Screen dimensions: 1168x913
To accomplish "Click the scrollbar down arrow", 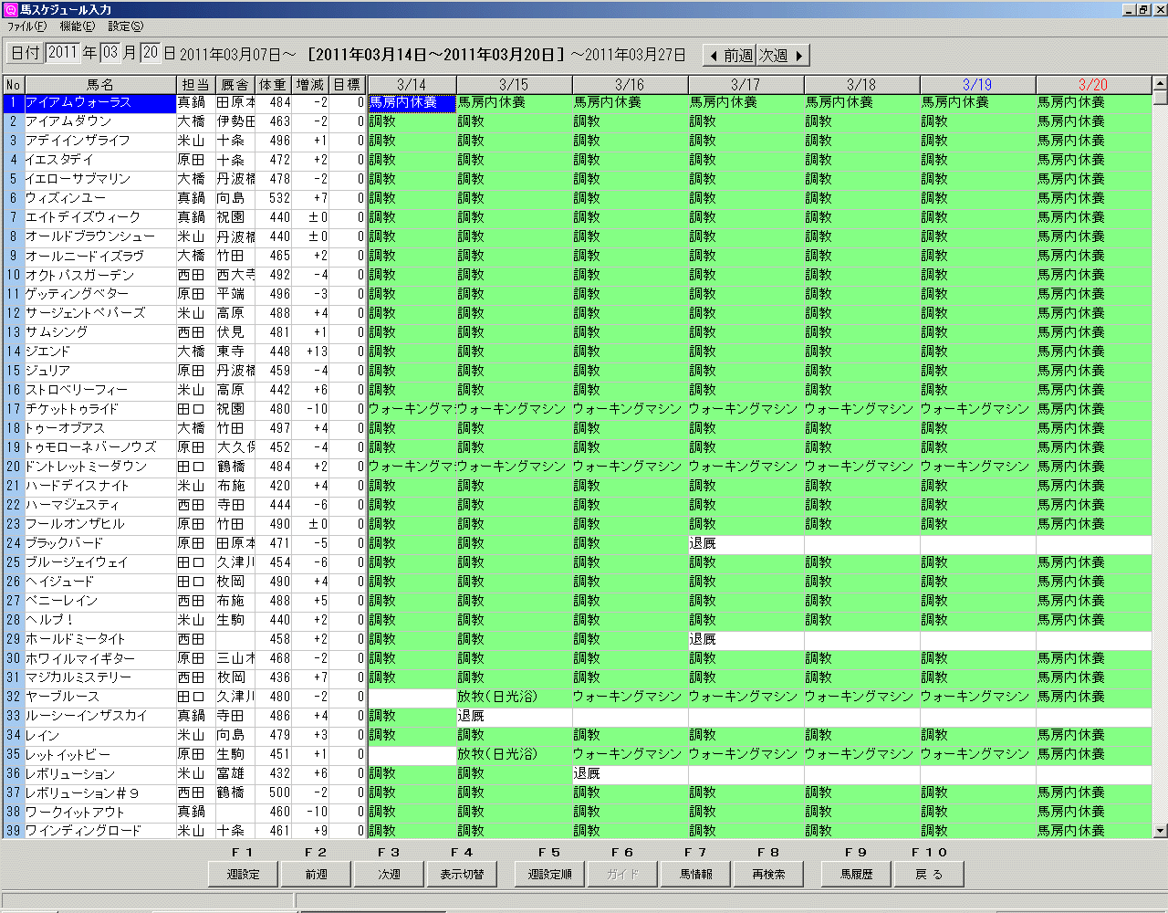I will 1160,831.
